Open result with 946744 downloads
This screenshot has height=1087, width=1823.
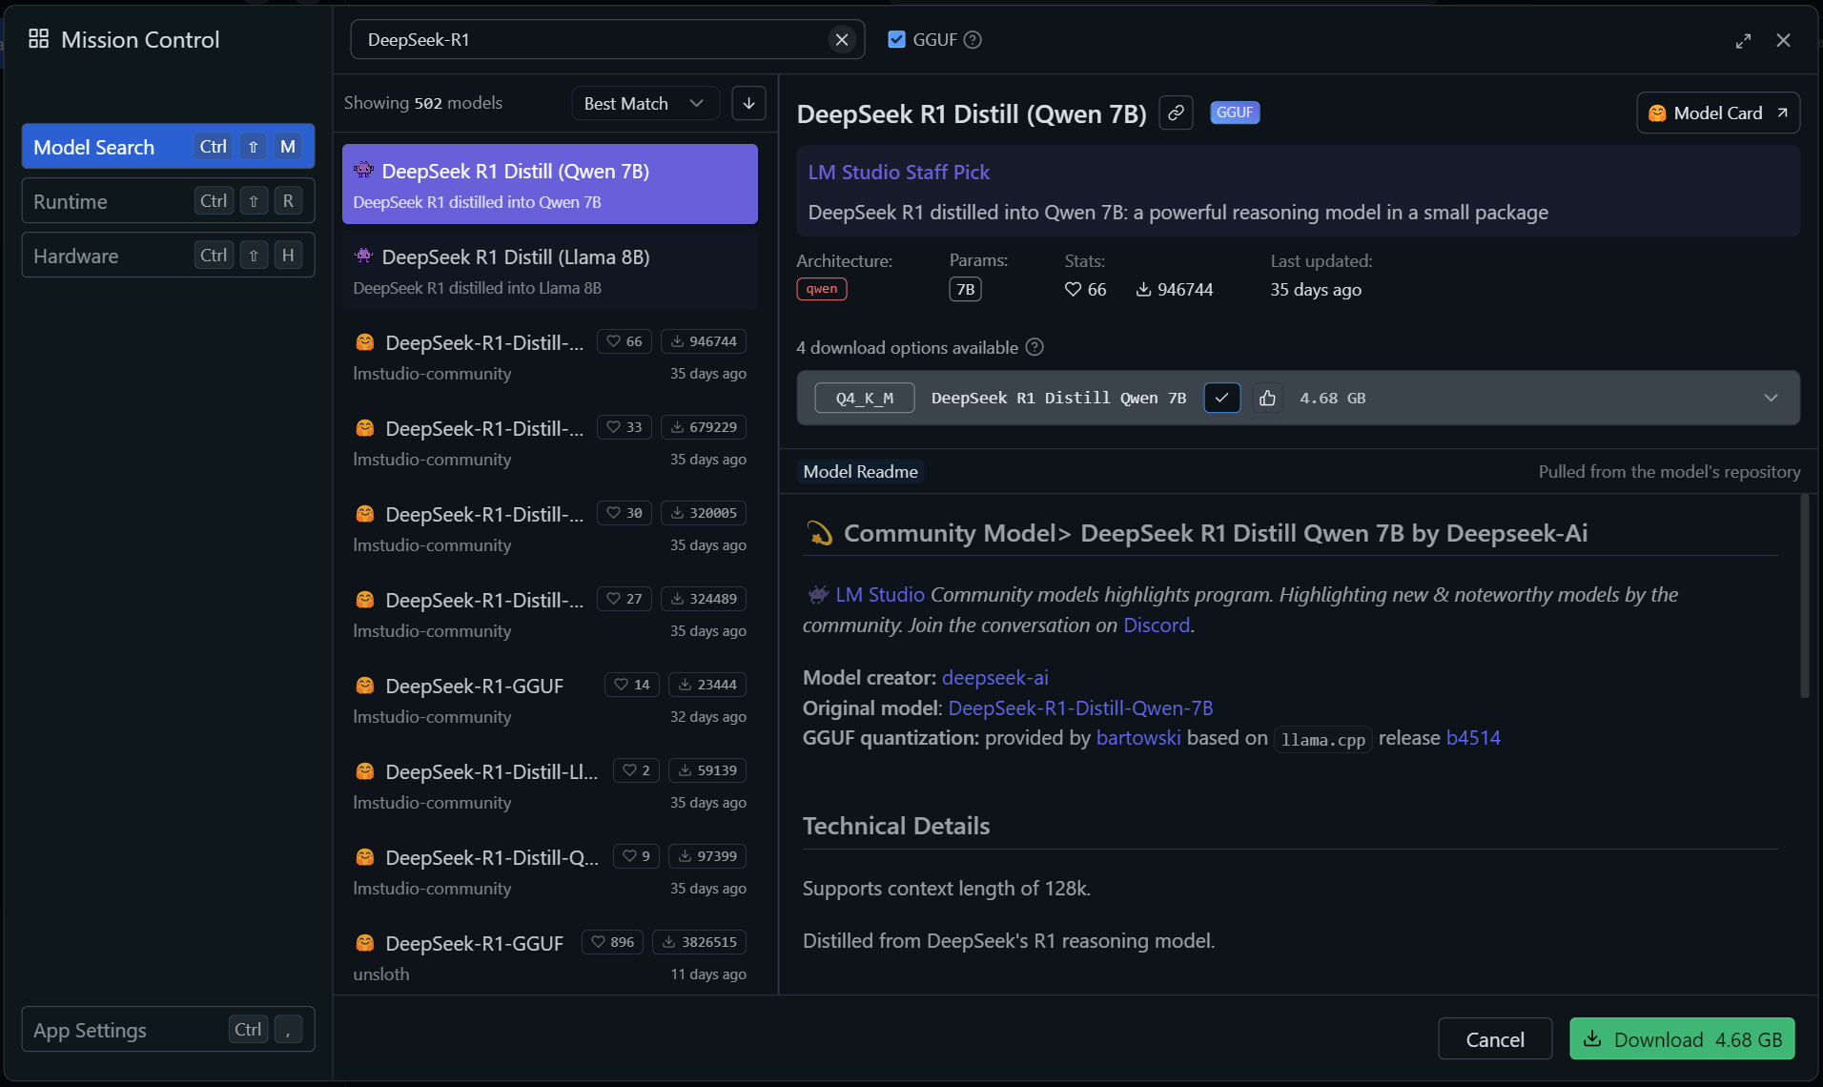tap(550, 356)
